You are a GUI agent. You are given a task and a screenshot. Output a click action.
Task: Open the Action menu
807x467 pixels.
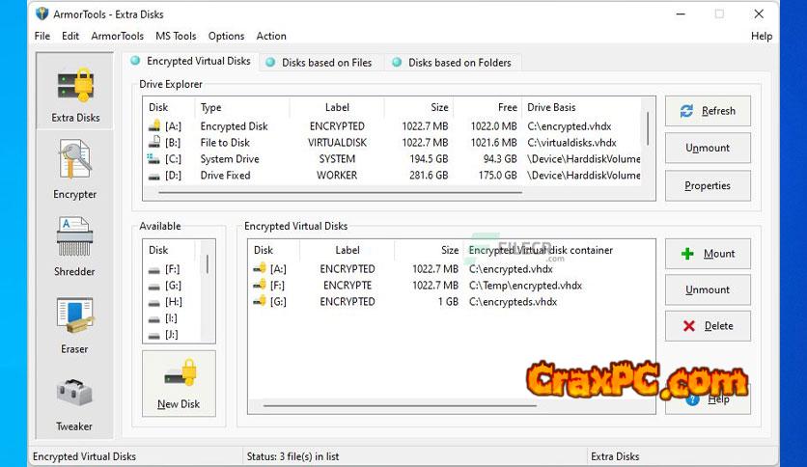coord(271,36)
